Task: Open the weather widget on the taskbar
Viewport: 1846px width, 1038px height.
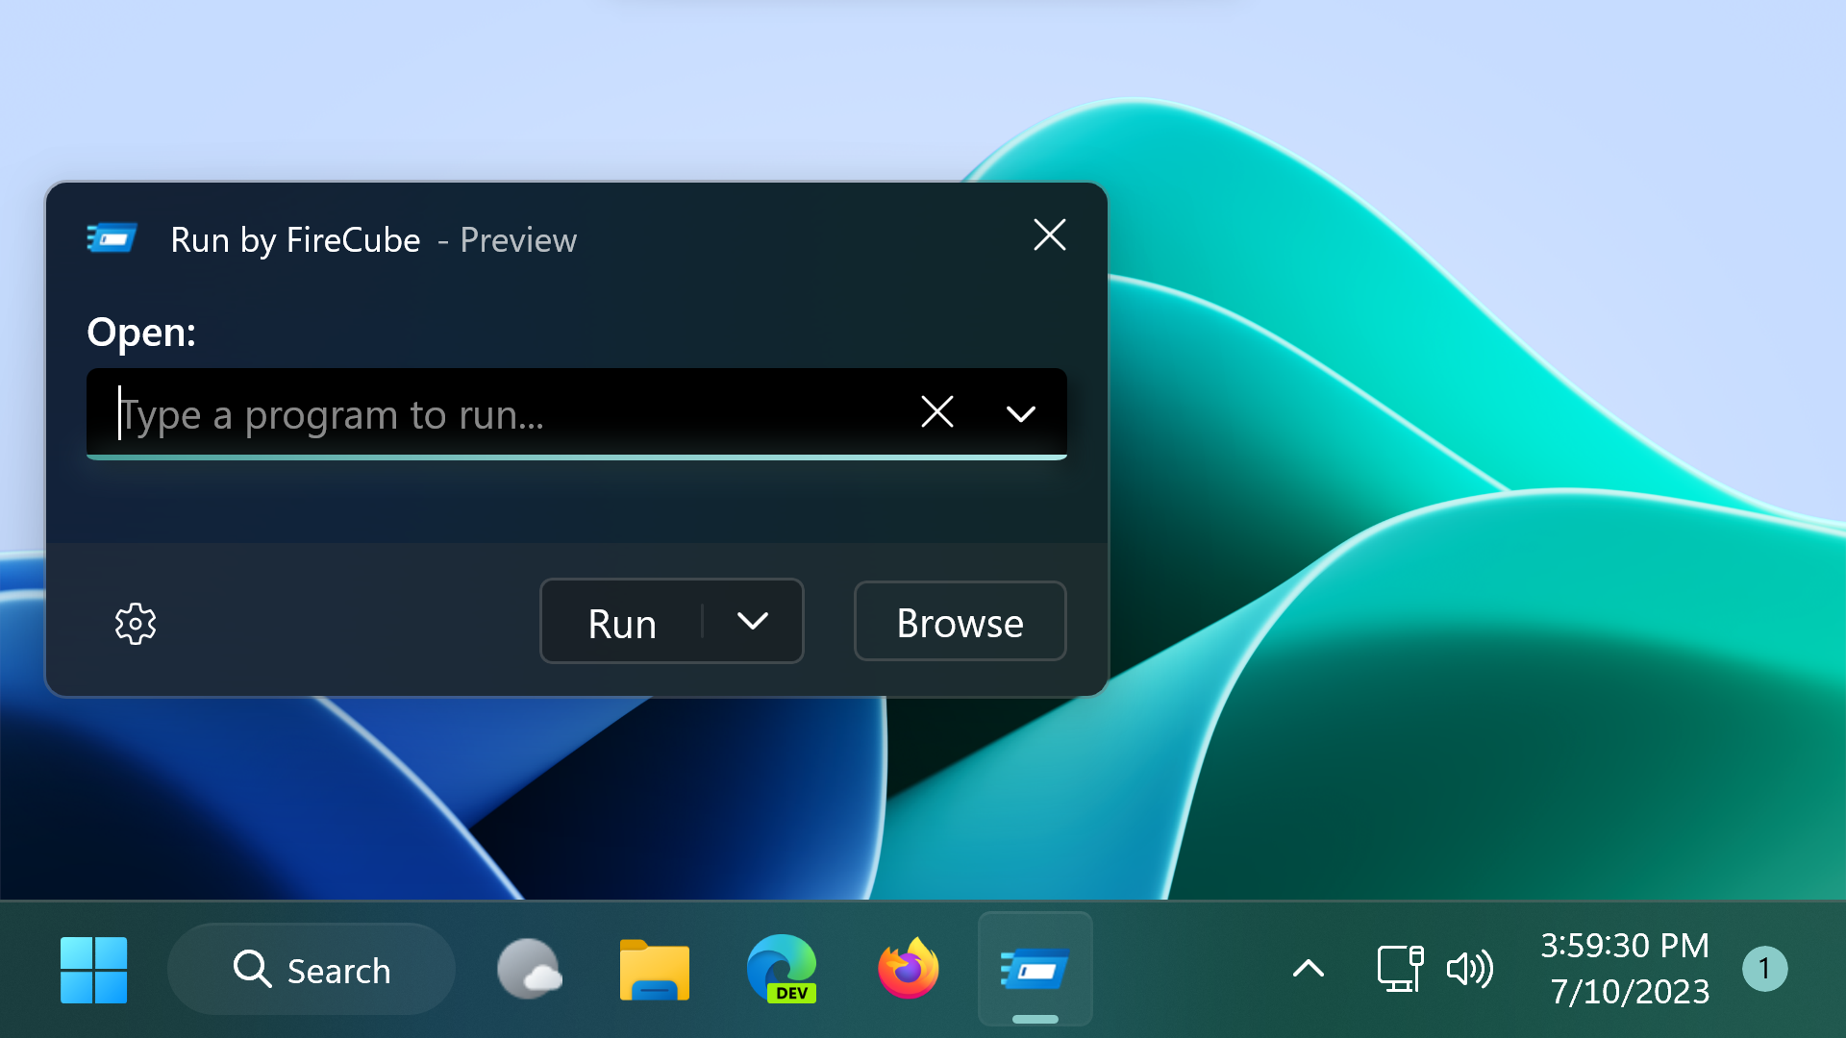Action: [x=530, y=969]
